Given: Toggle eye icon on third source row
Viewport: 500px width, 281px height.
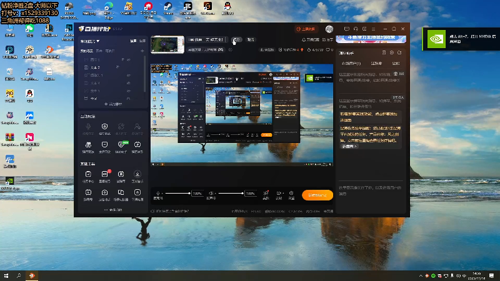Looking at the screenshot, I should tap(129, 75).
